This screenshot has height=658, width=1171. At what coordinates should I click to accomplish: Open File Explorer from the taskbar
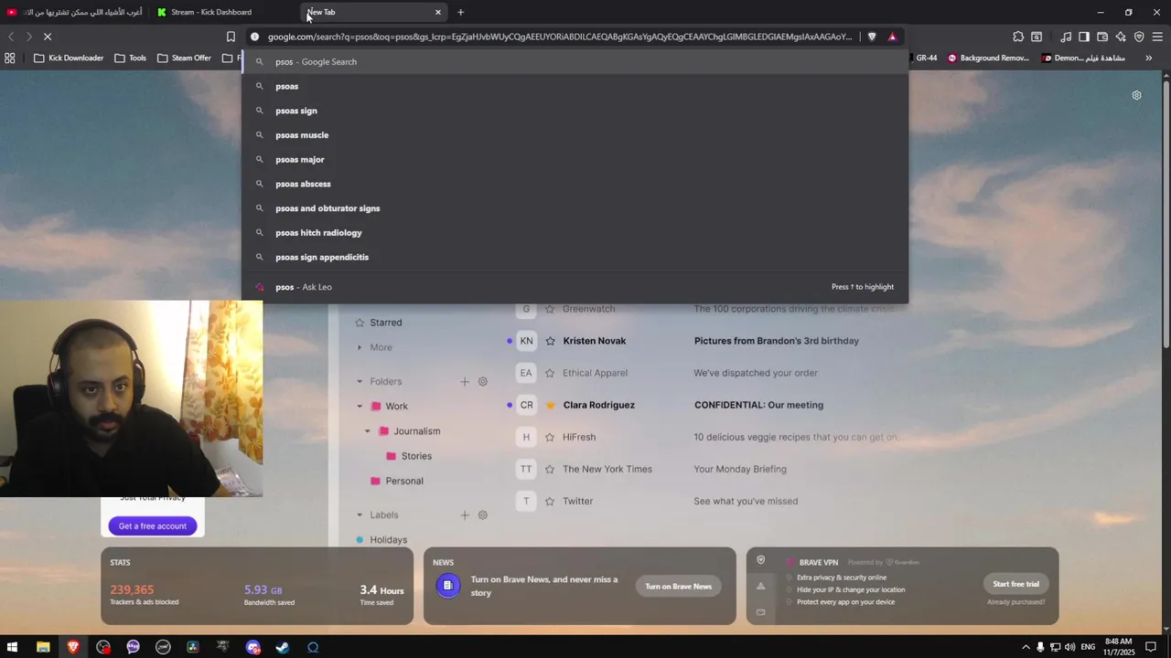tap(43, 647)
